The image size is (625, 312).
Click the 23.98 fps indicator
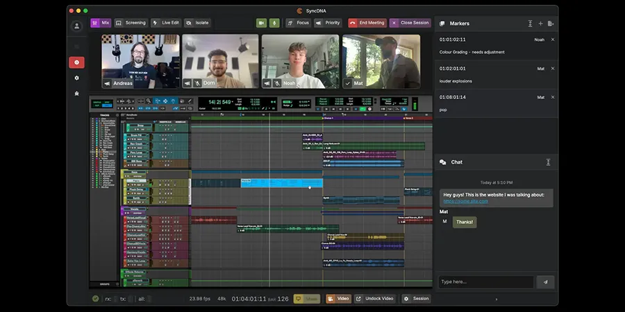click(x=200, y=299)
